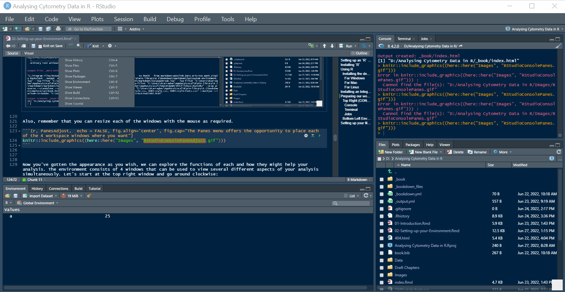
Task: Check the box for 404.html
Action: (x=381, y=239)
